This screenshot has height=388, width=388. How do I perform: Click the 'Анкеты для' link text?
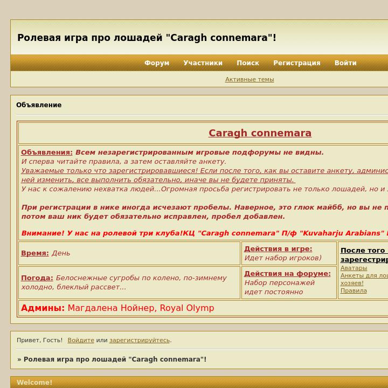coord(364,275)
